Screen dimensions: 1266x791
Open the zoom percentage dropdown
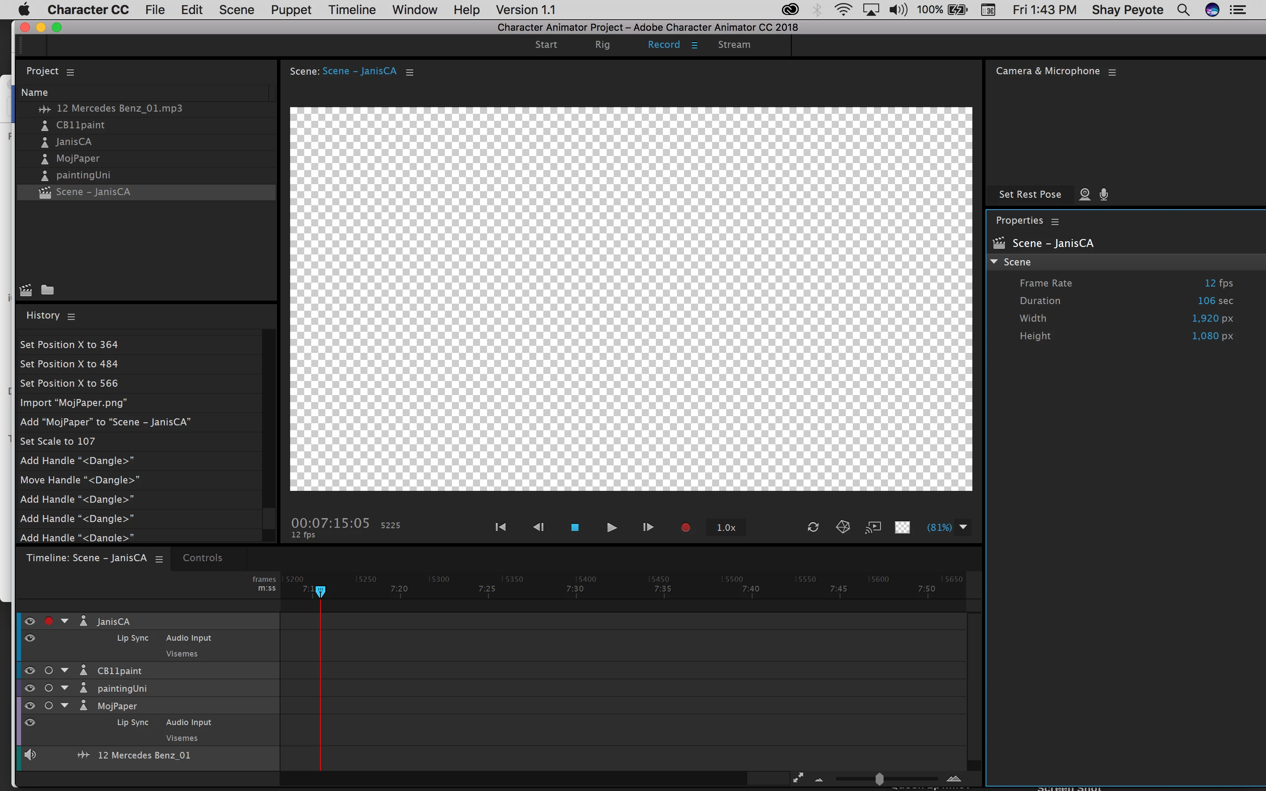pos(963,527)
